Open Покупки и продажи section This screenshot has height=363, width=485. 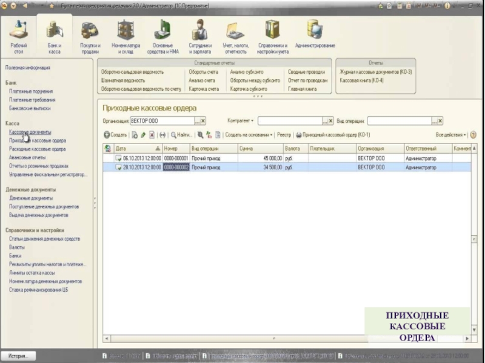90,36
